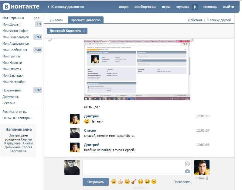242x190 pixels.
Task: Open Мои Сообщения in sidebar
Action: point(15,50)
